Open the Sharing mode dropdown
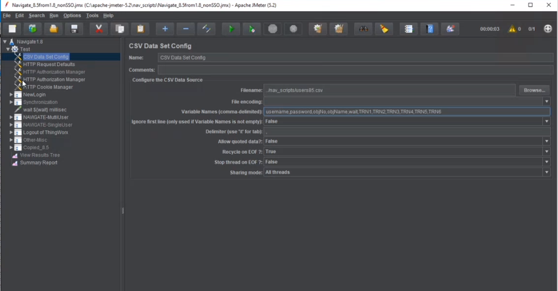This screenshot has width=558, height=291. pos(546,172)
